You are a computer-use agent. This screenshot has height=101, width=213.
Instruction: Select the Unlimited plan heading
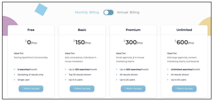pyautogui.click(x=184, y=30)
